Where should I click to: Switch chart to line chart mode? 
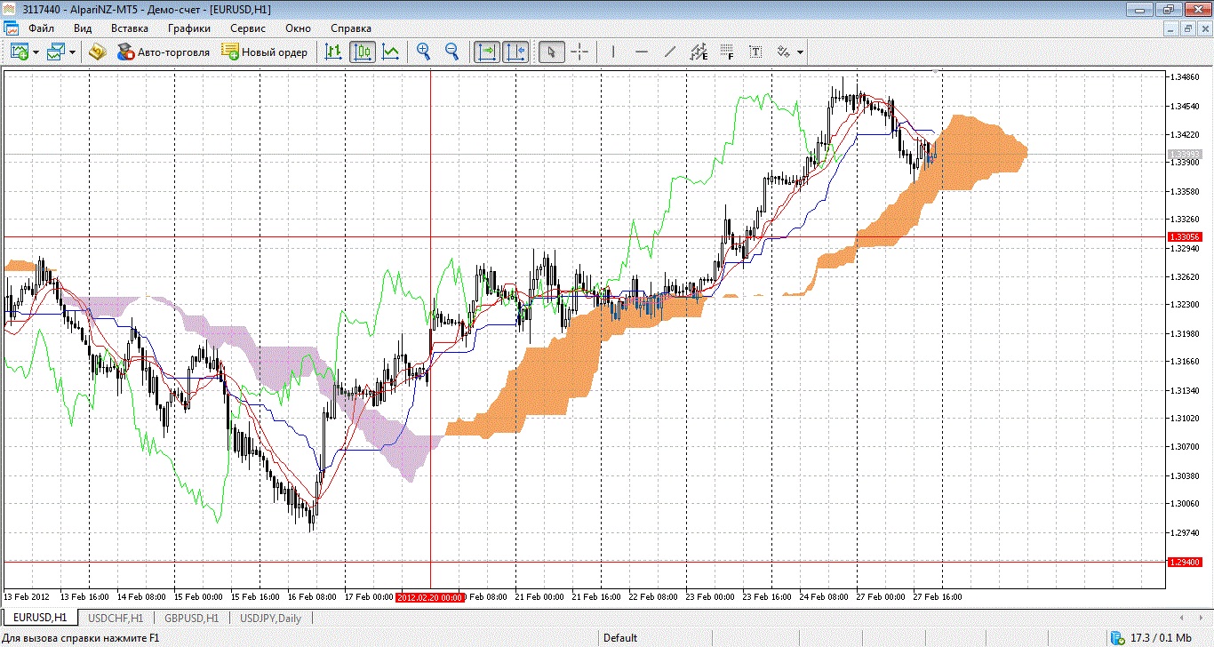pyautogui.click(x=390, y=52)
